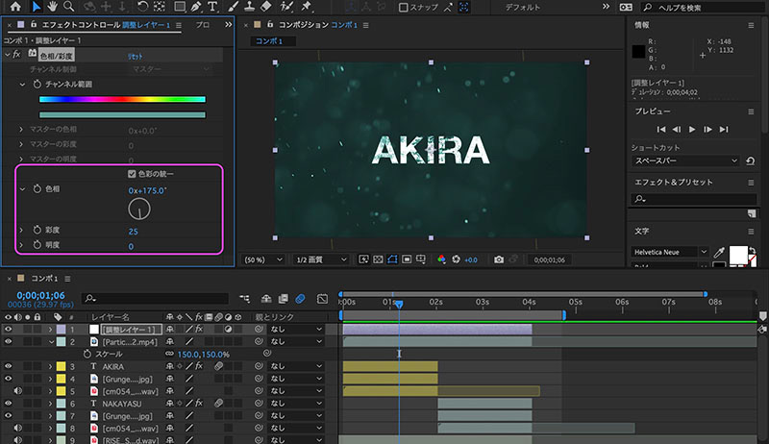
Task: Mute audio of layer 8 wav
Action: pyautogui.click(x=17, y=428)
